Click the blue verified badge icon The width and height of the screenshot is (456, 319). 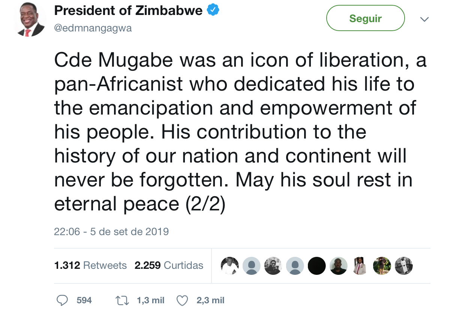[x=213, y=10]
